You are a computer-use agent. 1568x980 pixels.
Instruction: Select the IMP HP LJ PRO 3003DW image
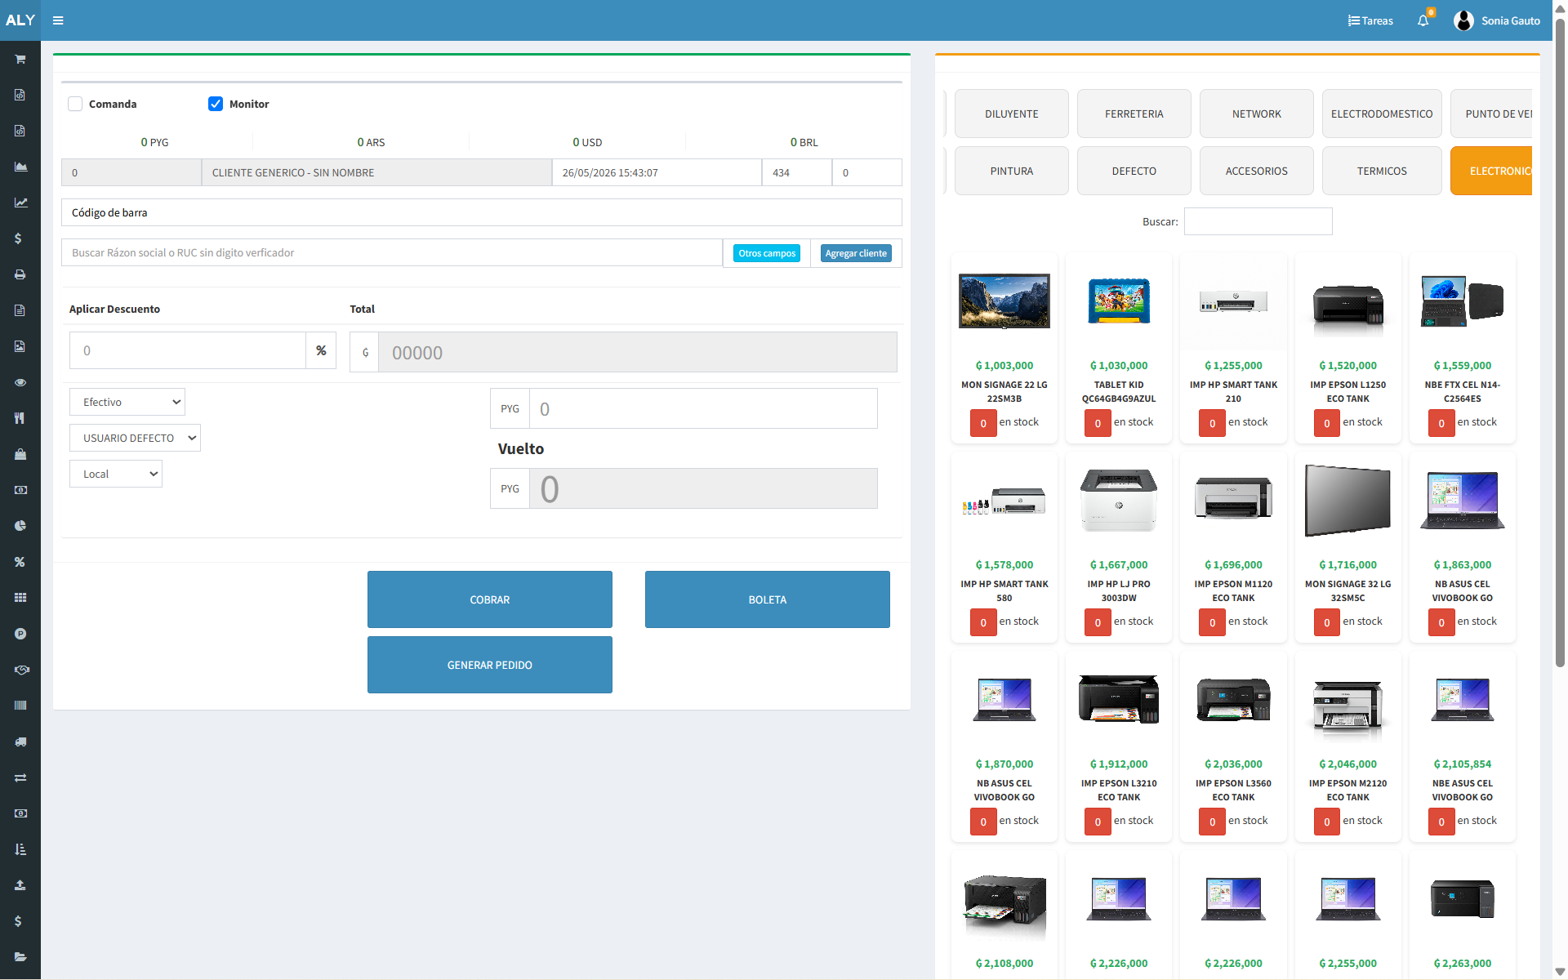tap(1119, 501)
